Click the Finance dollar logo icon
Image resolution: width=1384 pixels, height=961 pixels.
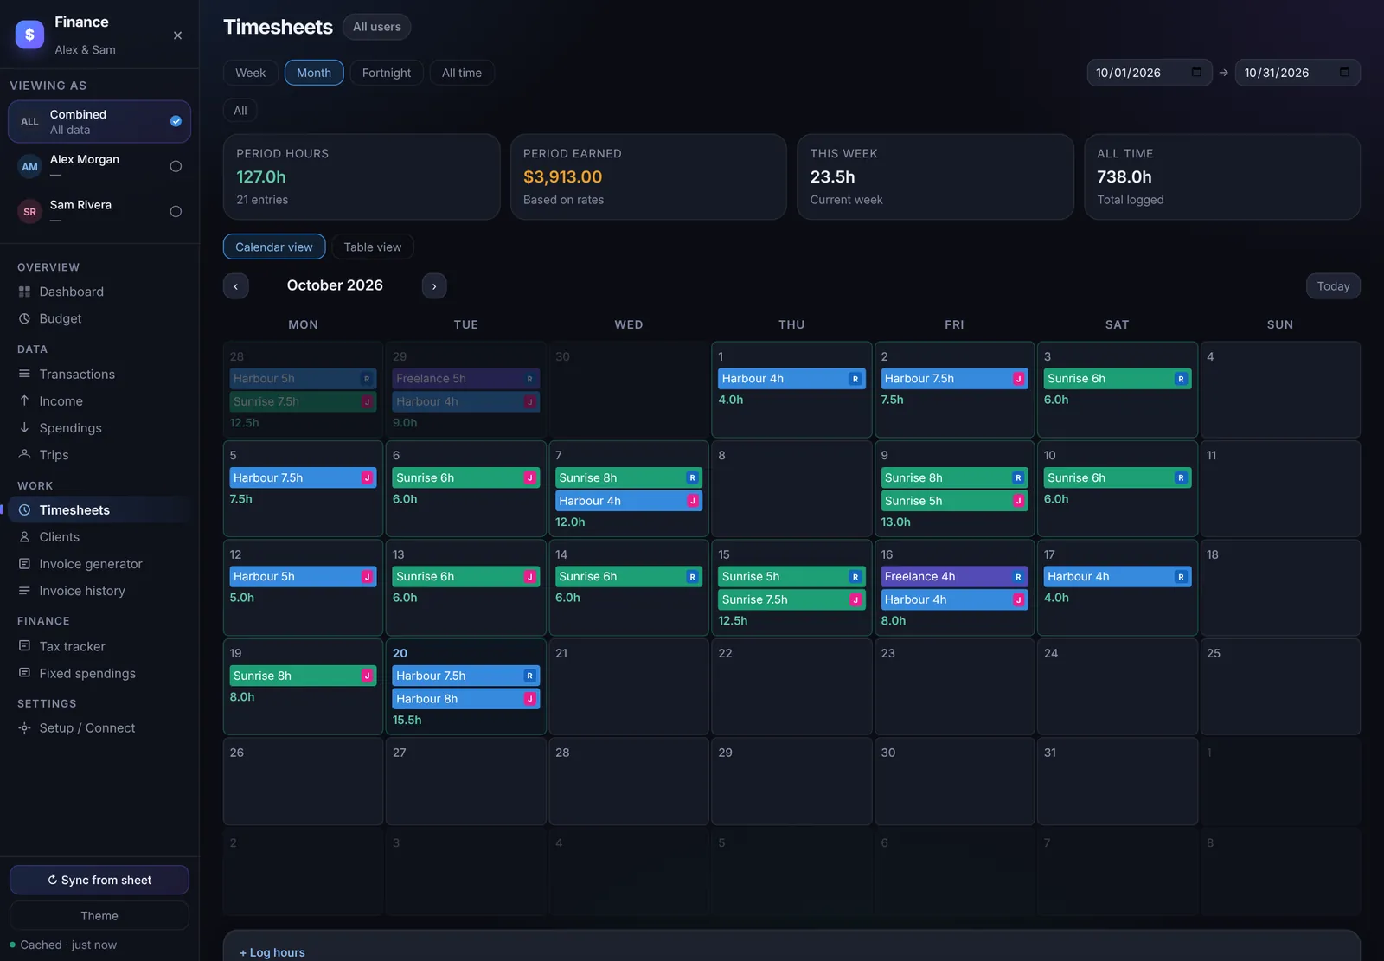tap(29, 35)
